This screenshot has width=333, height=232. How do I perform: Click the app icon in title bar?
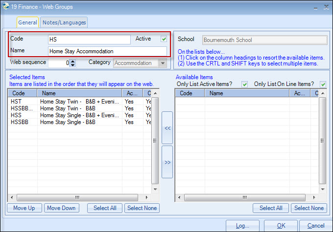point(6,6)
